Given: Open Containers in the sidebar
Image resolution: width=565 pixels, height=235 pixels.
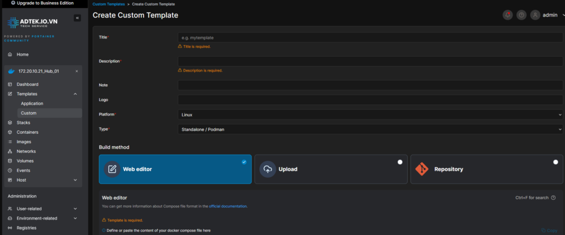Looking at the screenshot, I should pos(28,132).
